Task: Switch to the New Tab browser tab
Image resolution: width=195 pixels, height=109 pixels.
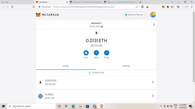Action: [17, 2]
